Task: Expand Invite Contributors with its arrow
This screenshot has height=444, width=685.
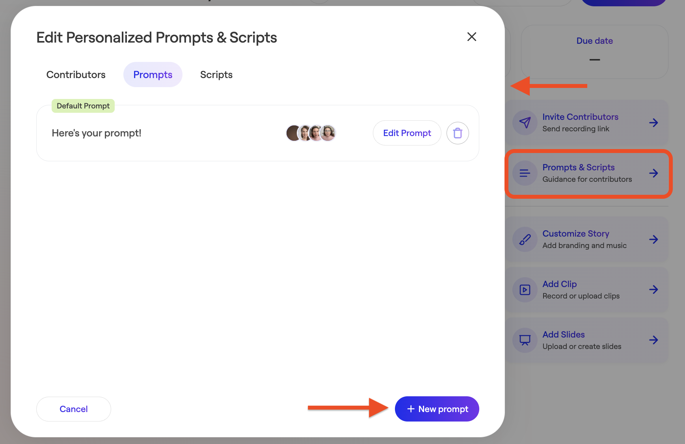Action: click(653, 123)
